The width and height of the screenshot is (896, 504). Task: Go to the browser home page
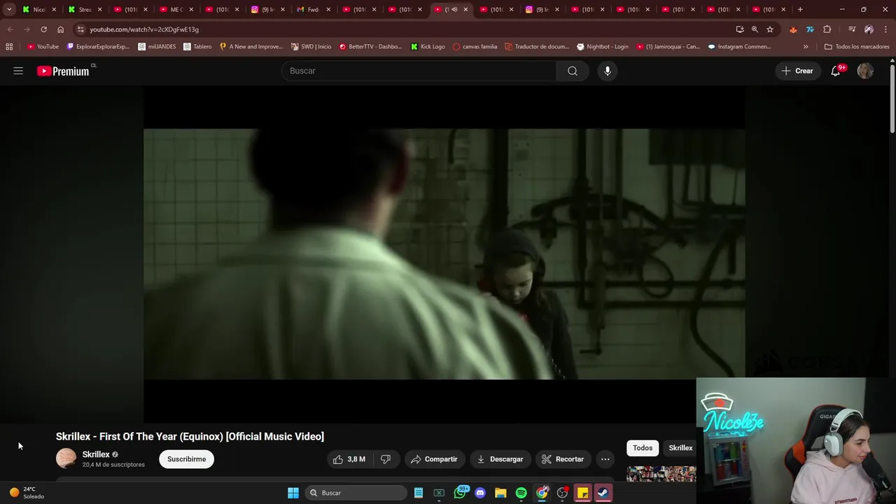point(60,29)
